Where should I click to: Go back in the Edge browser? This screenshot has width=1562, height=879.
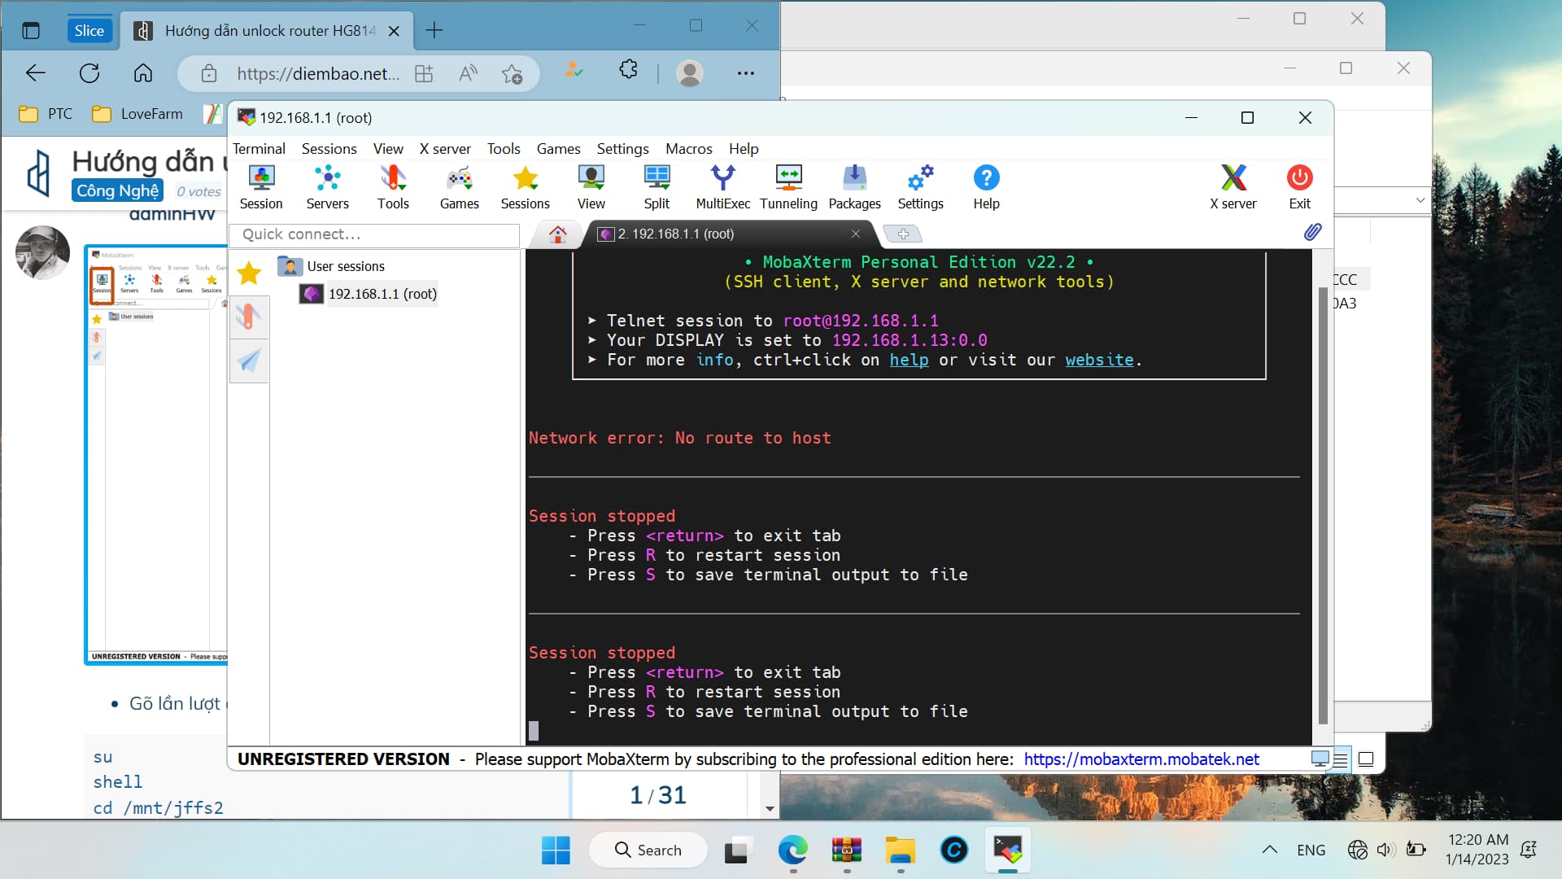pos(36,73)
